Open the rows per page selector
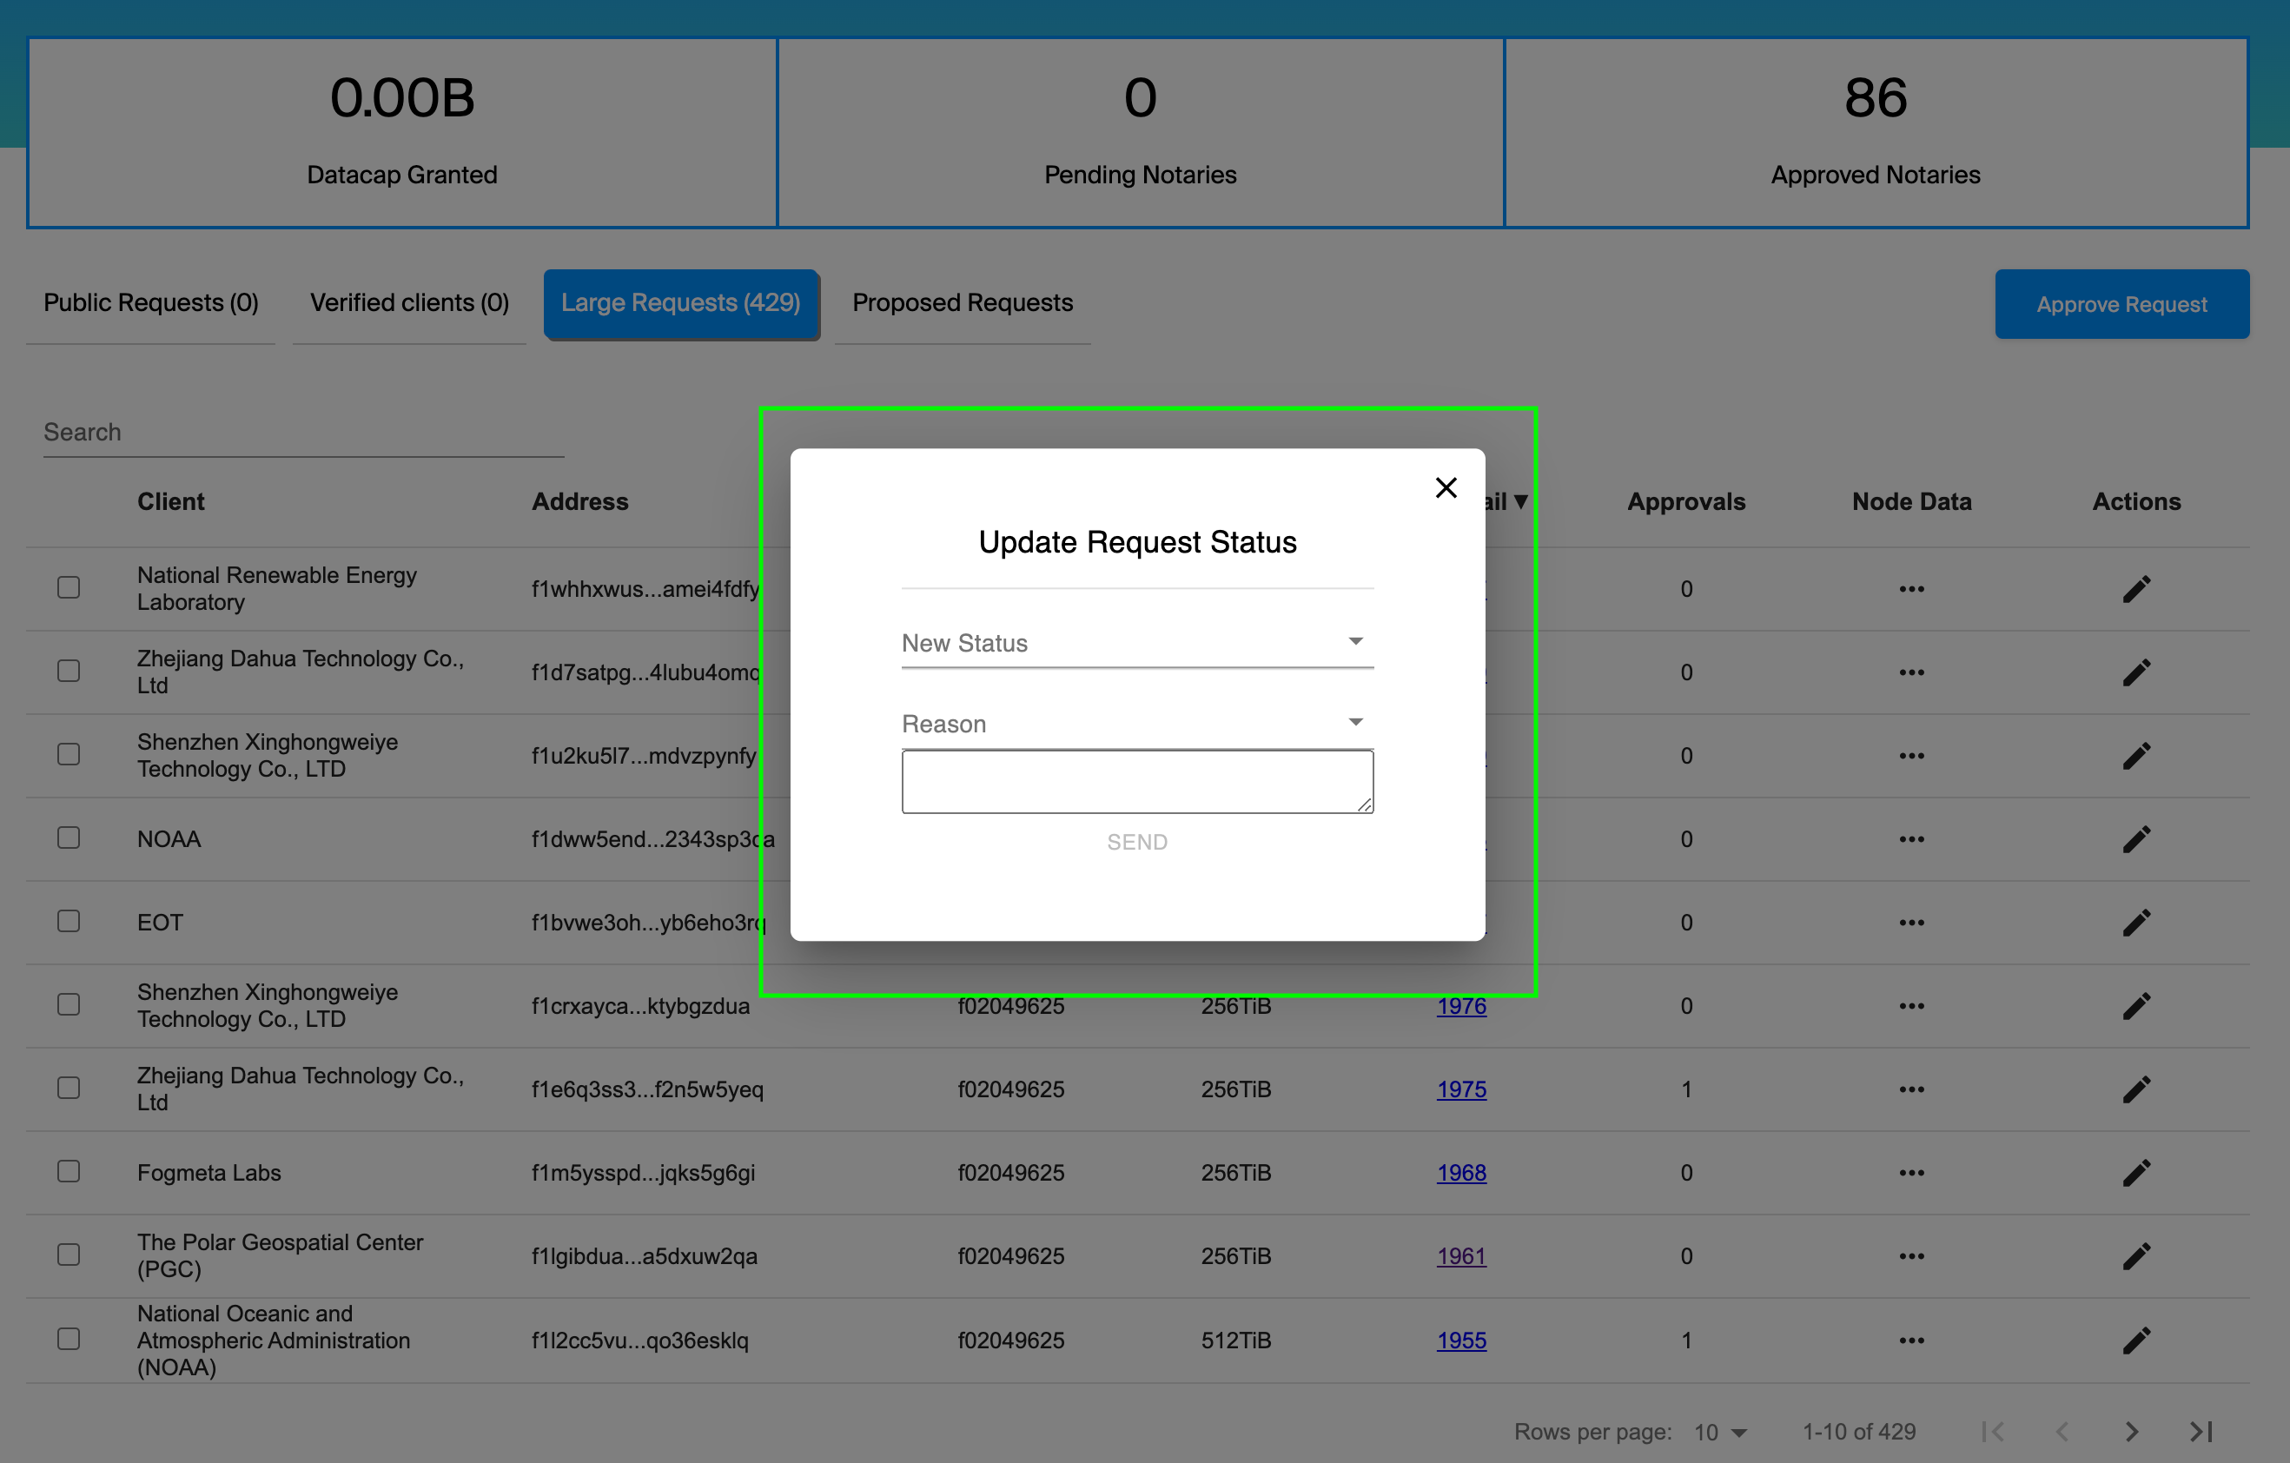The width and height of the screenshot is (2290, 1463). pos(1719,1431)
